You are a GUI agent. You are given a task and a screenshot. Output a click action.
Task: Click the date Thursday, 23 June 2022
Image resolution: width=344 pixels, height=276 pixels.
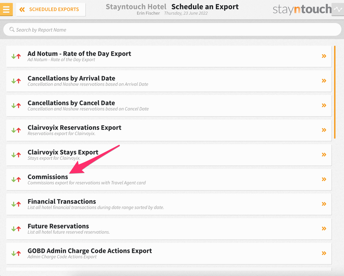tap(186, 13)
